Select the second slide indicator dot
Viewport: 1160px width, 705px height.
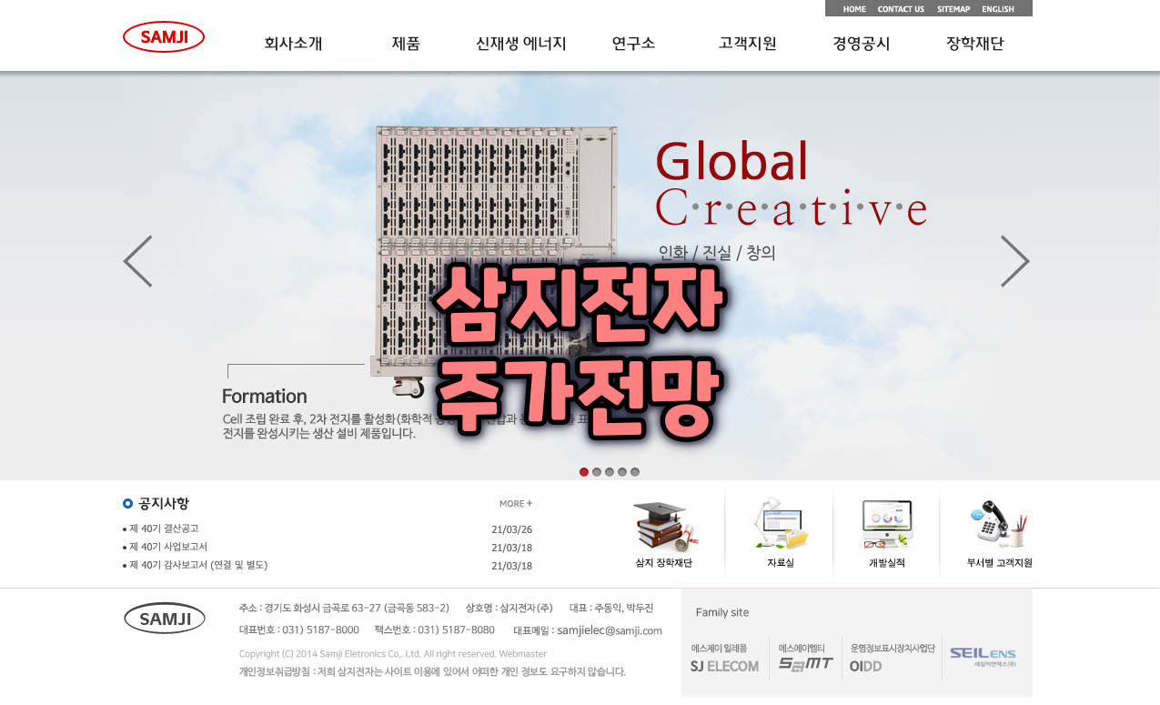597,472
